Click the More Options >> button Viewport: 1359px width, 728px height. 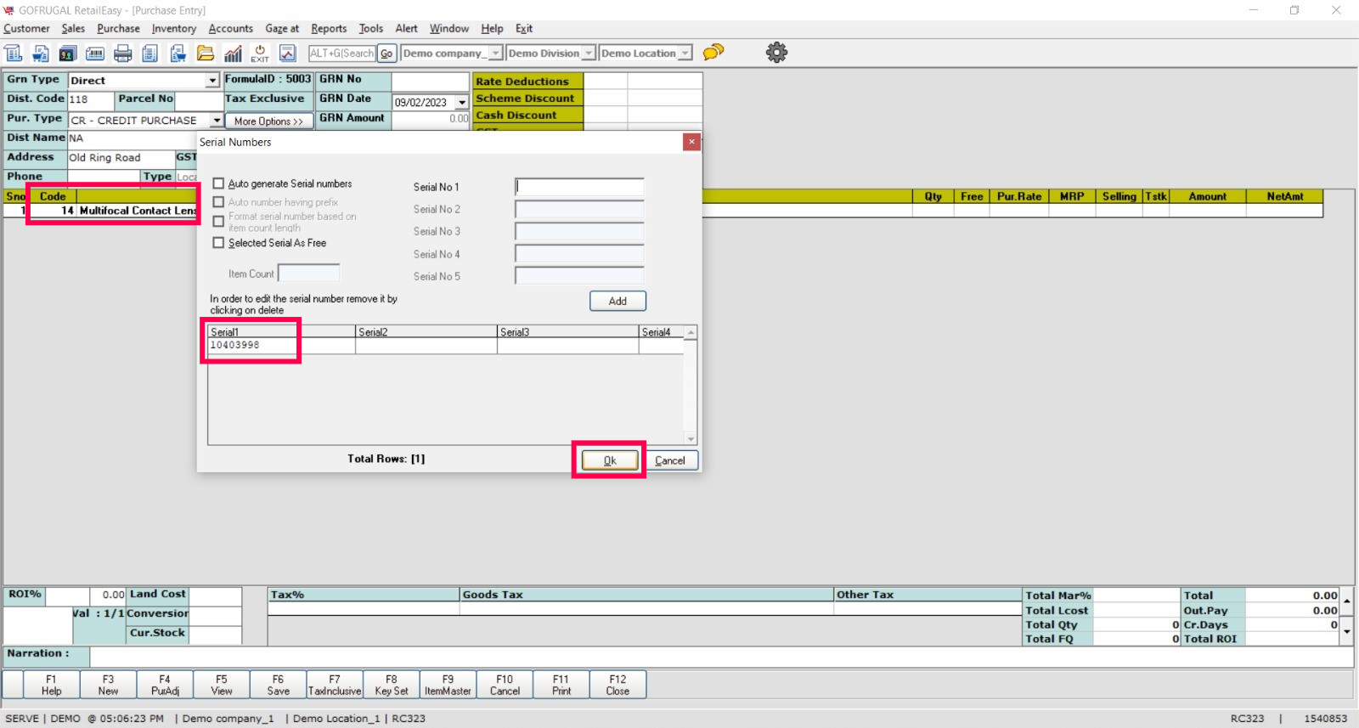point(268,121)
